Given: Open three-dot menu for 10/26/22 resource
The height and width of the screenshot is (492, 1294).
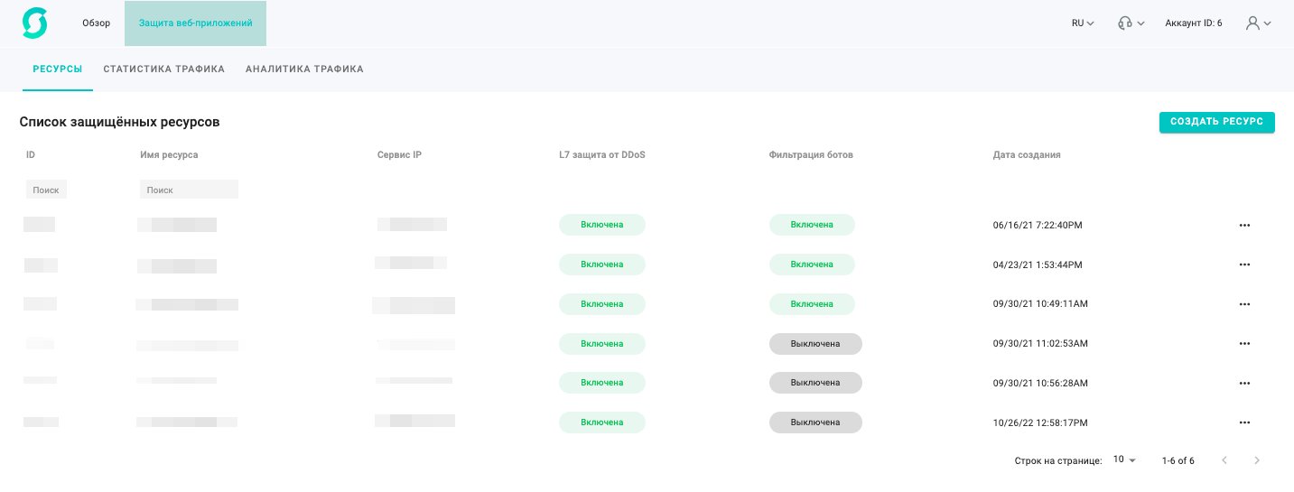Looking at the screenshot, I should tap(1244, 422).
